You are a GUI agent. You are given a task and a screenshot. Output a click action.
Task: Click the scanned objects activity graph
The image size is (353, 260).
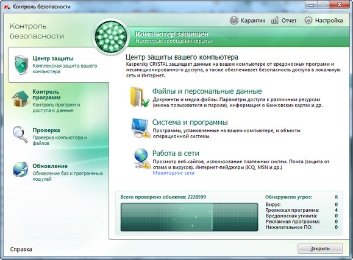coord(190,217)
